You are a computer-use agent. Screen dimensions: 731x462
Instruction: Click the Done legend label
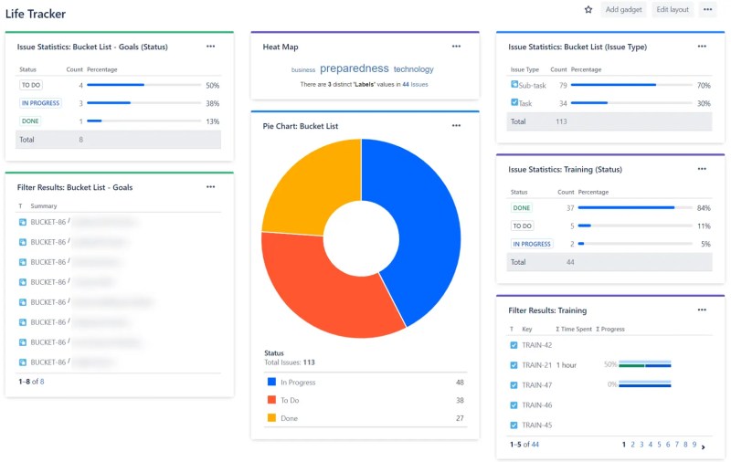pos(289,418)
